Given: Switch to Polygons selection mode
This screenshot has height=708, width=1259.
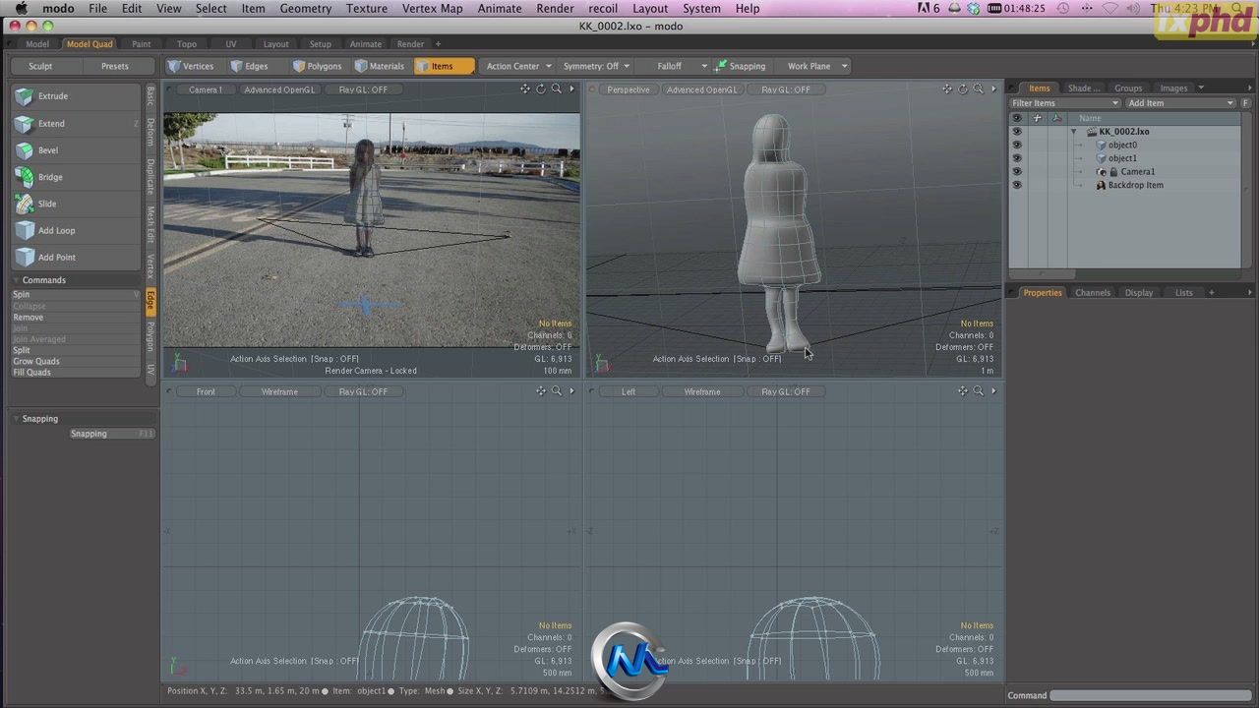Looking at the screenshot, I should click(317, 66).
